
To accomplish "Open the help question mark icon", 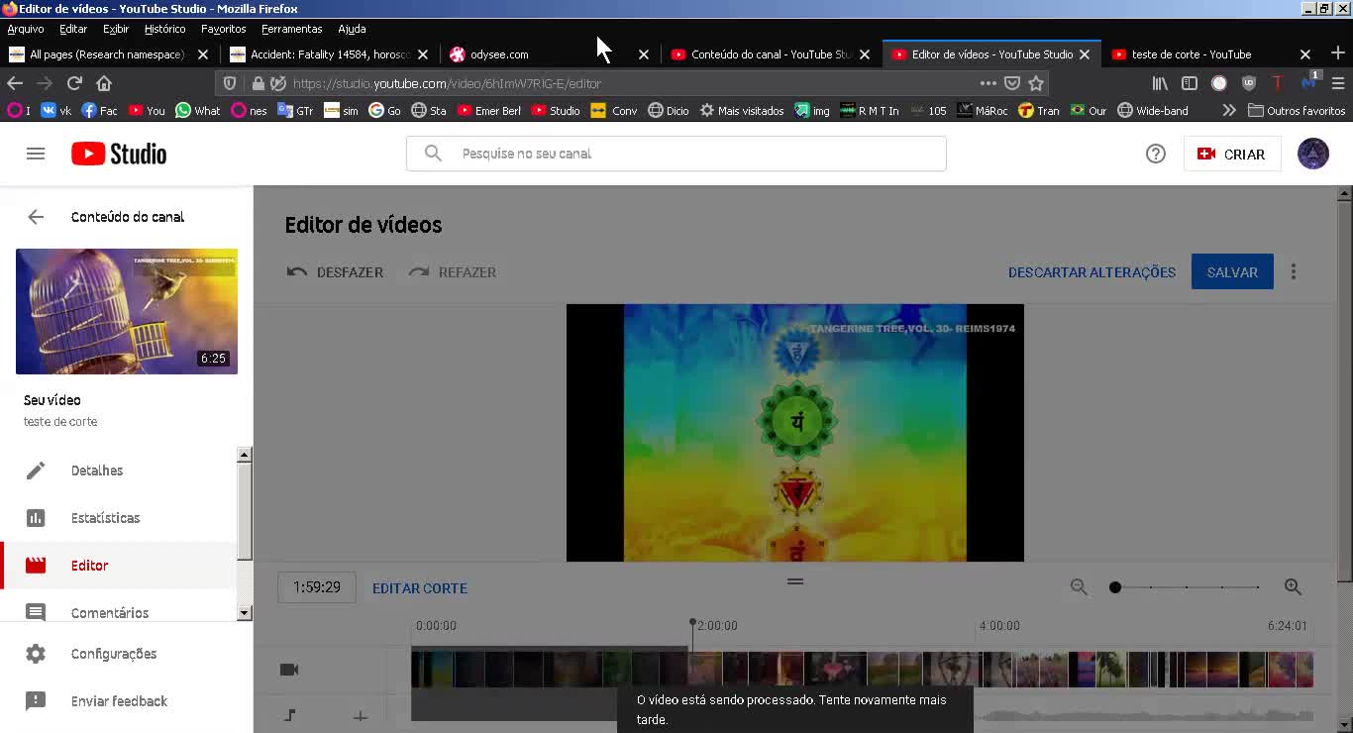I will click(1155, 154).
